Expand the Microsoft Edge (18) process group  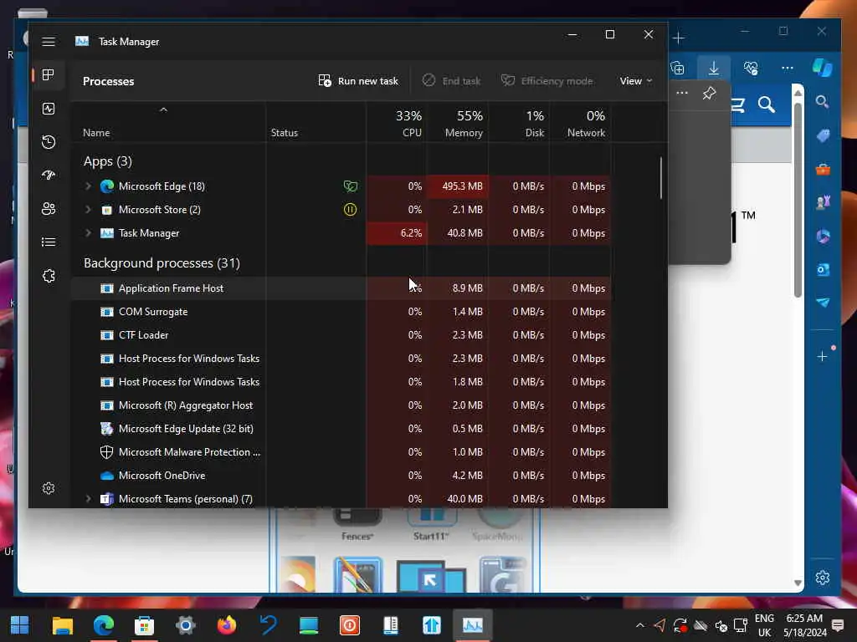[88, 186]
